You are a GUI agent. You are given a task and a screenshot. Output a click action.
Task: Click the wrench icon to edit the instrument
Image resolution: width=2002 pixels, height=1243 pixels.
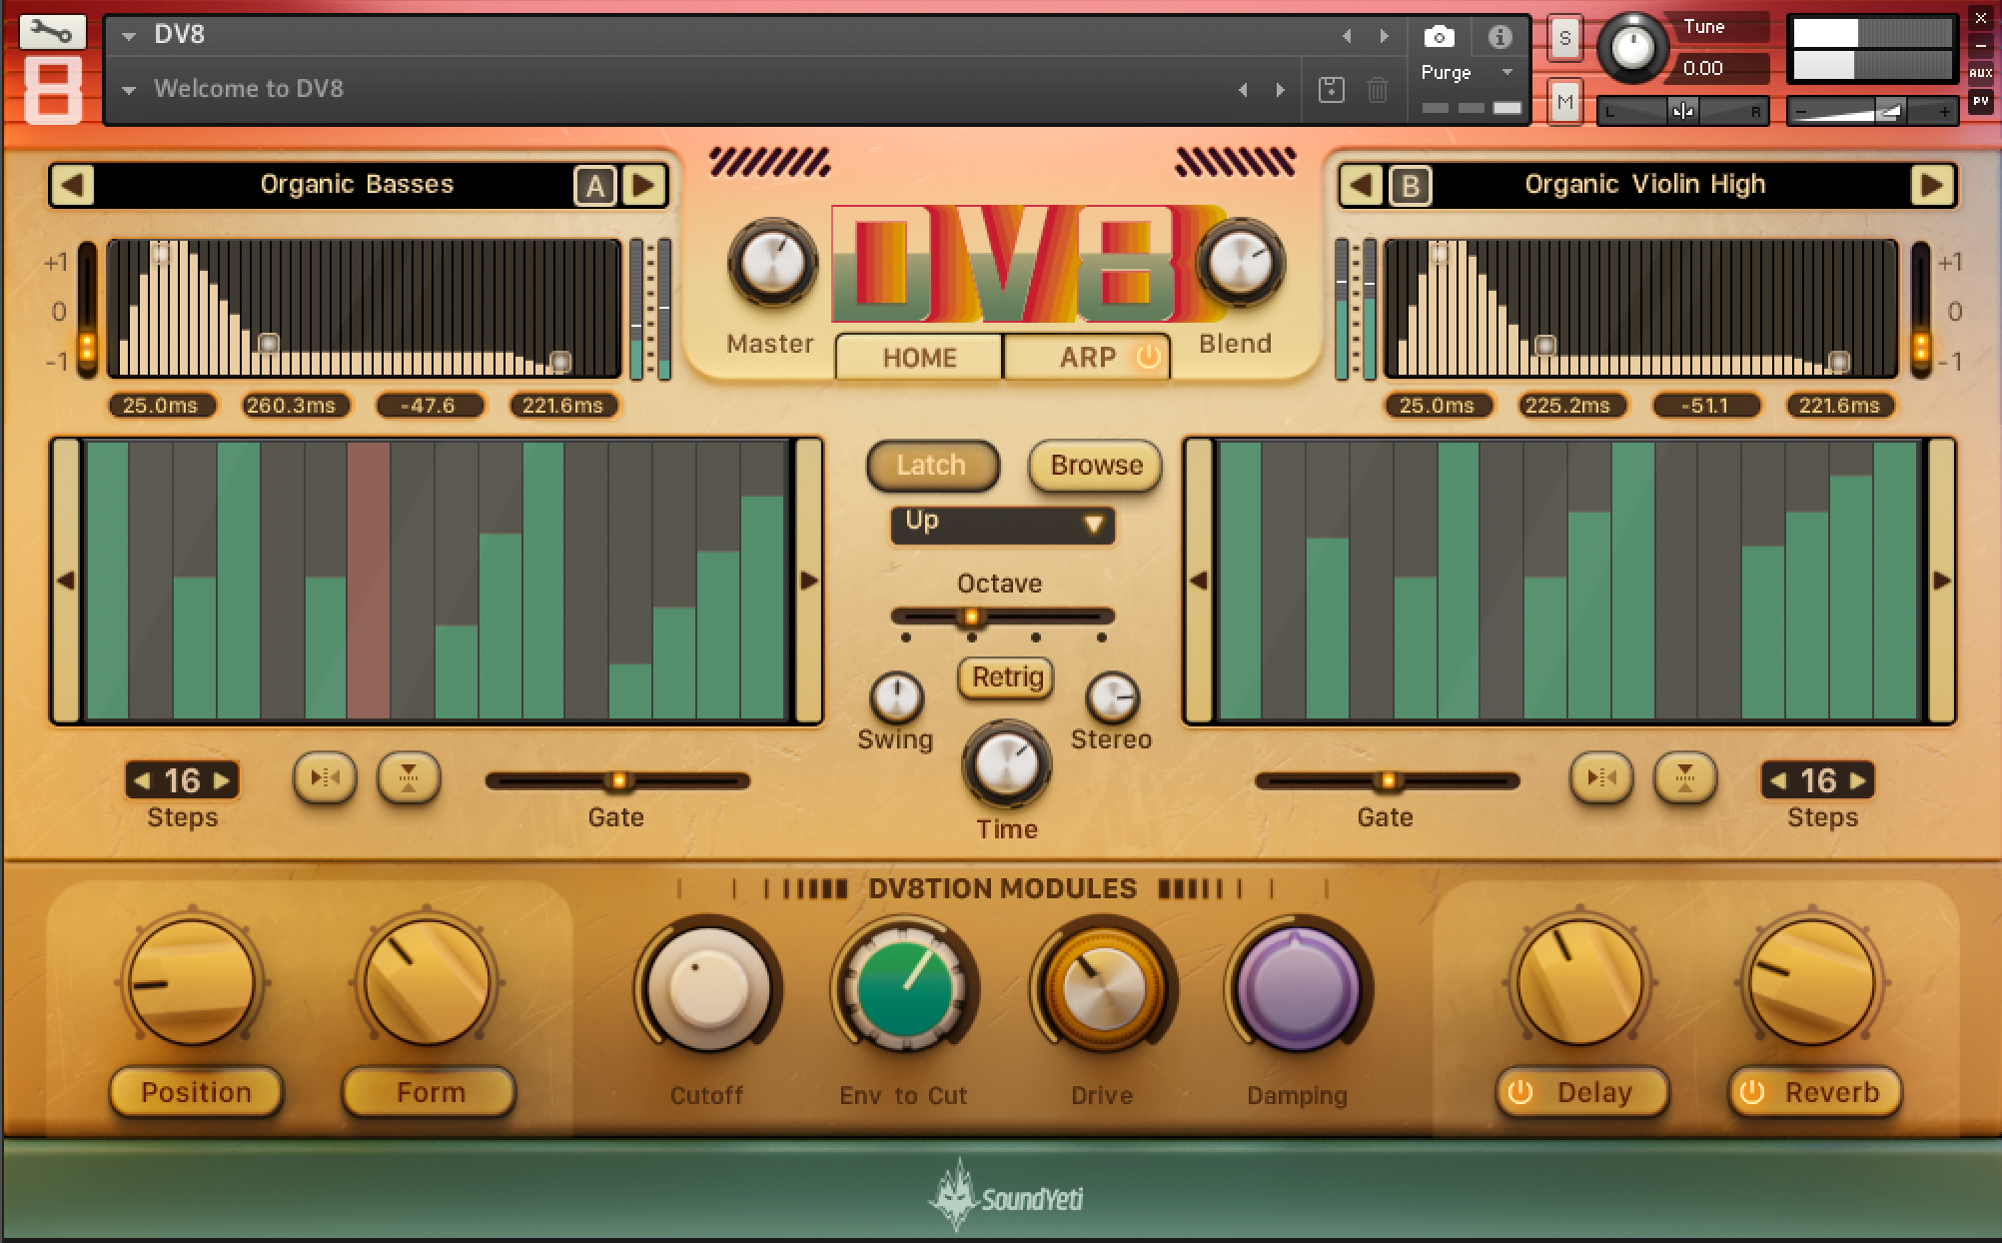pos(52,32)
